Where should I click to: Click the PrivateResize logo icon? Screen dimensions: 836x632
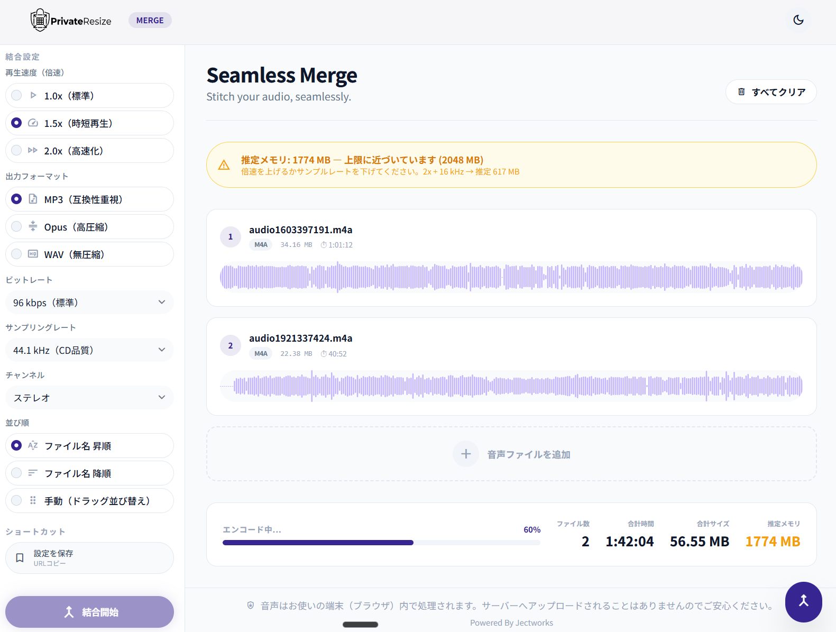tap(40, 21)
